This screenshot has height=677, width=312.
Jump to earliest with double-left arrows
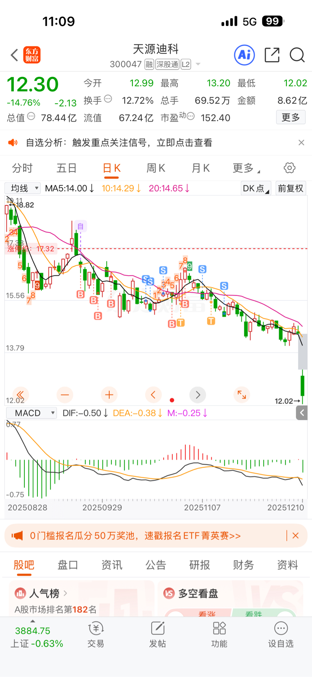point(20,394)
